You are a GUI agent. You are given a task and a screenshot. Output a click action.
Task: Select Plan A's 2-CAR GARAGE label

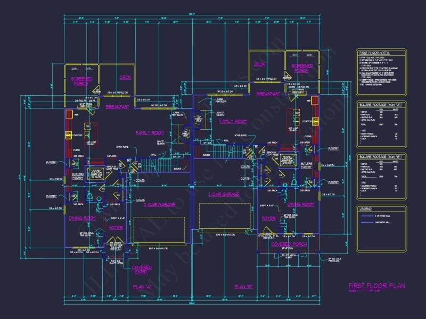[159, 205]
